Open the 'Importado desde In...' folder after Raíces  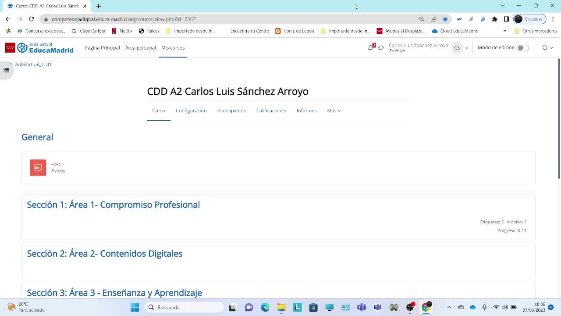coord(191,31)
